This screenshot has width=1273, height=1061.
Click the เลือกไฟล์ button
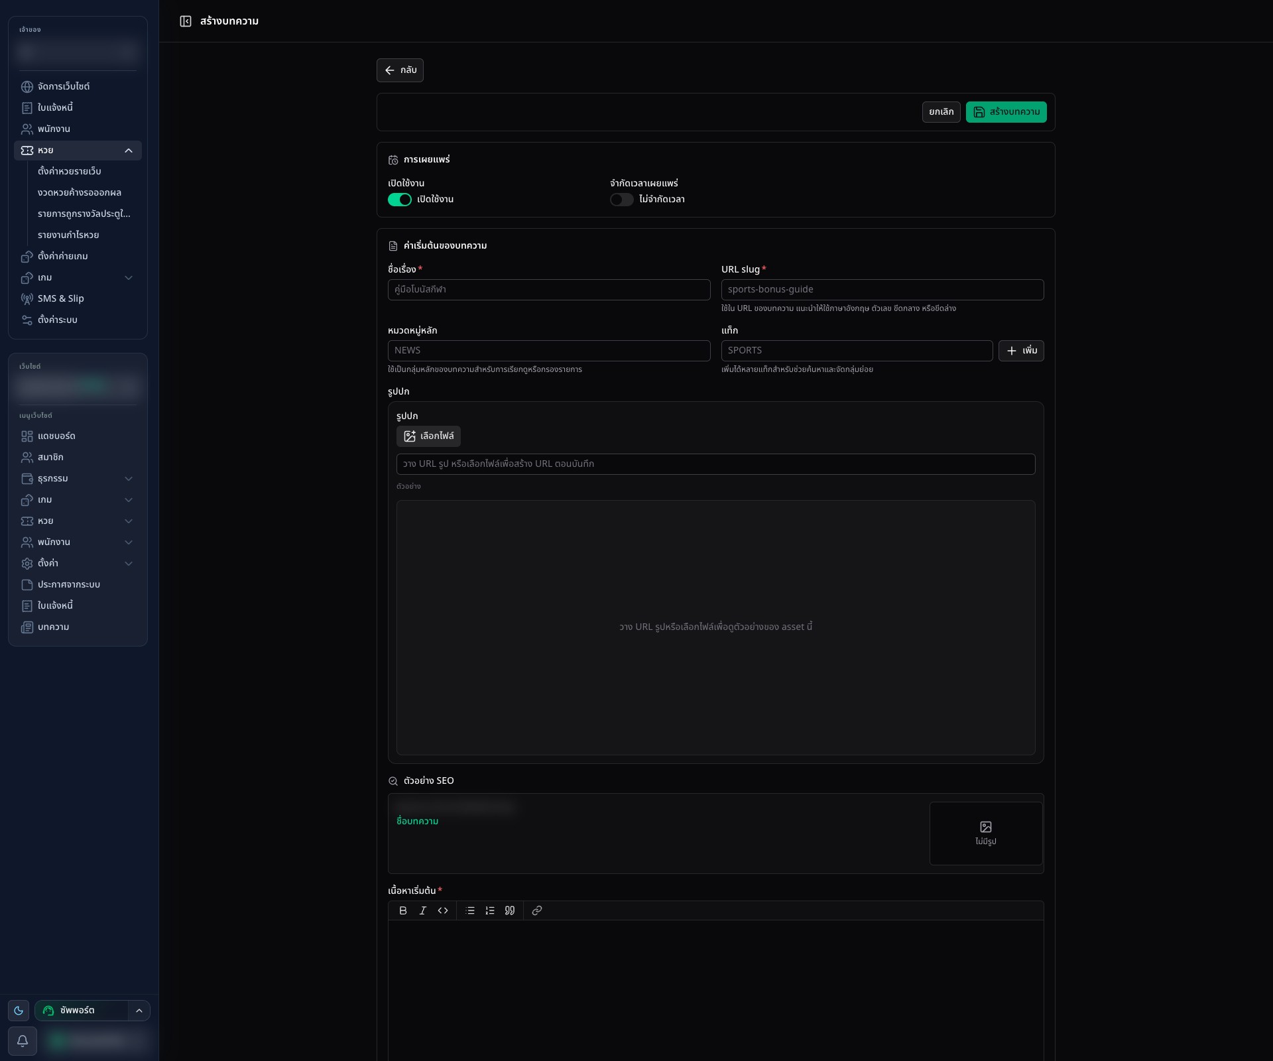(x=428, y=436)
